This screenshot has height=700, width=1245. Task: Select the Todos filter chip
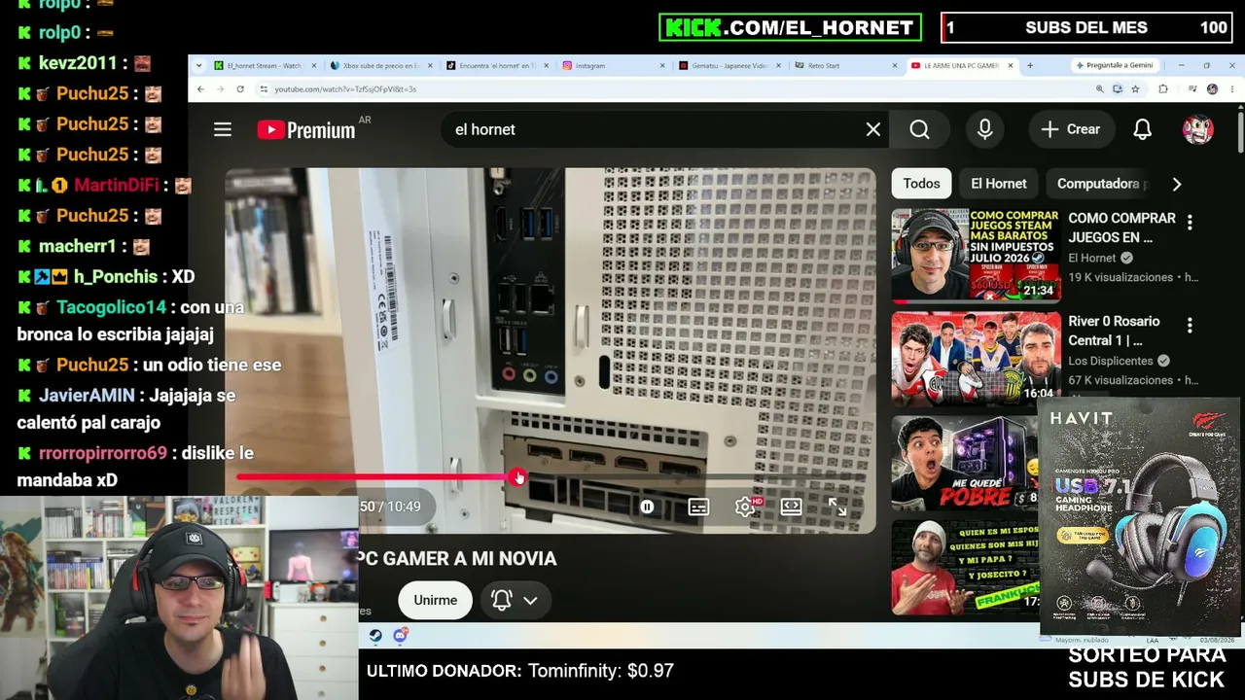tap(921, 184)
